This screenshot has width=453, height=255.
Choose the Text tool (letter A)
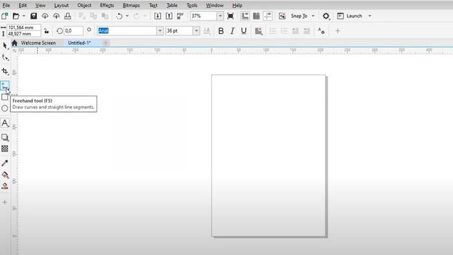tap(5, 123)
